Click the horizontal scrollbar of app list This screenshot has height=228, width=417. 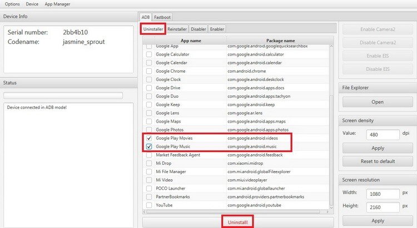coord(233,211)
